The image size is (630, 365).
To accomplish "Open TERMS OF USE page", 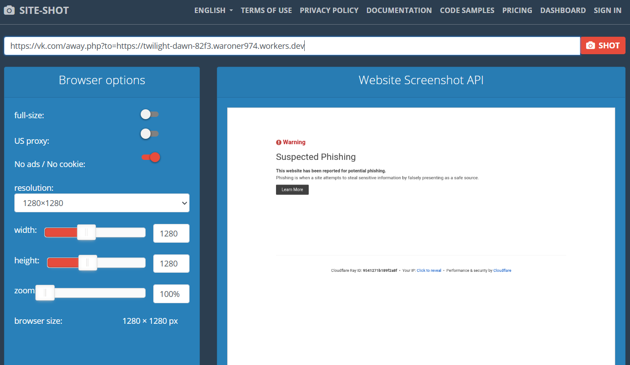I will pos(266,10).
